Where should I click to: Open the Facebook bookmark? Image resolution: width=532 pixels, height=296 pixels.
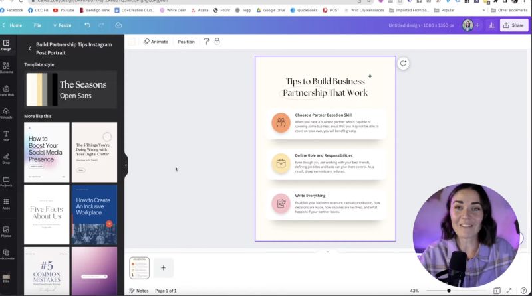12,10
